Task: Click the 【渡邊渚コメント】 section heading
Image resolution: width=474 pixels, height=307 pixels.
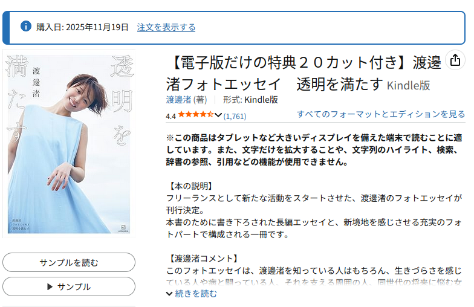Action: (x=203, y=259)
